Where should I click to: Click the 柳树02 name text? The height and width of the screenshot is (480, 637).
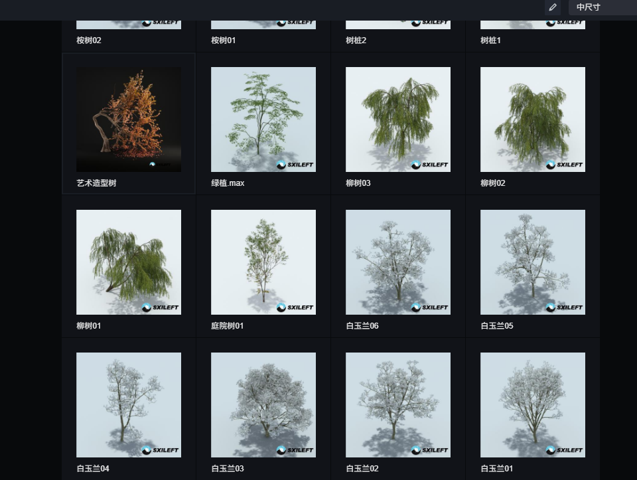click(493, 183)
